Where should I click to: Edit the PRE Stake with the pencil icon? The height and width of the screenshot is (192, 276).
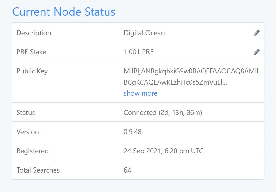(257, 52)
